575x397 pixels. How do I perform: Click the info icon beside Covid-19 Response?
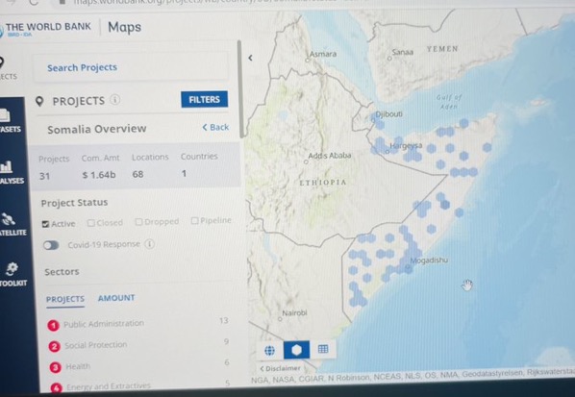tap(149, 244)
